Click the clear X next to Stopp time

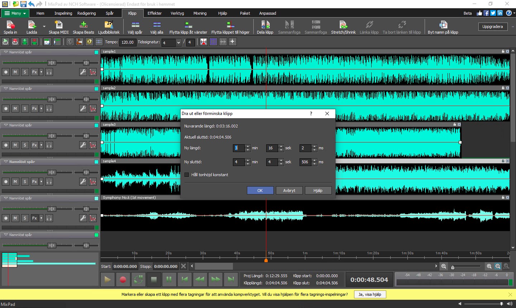tap(183, 266)
